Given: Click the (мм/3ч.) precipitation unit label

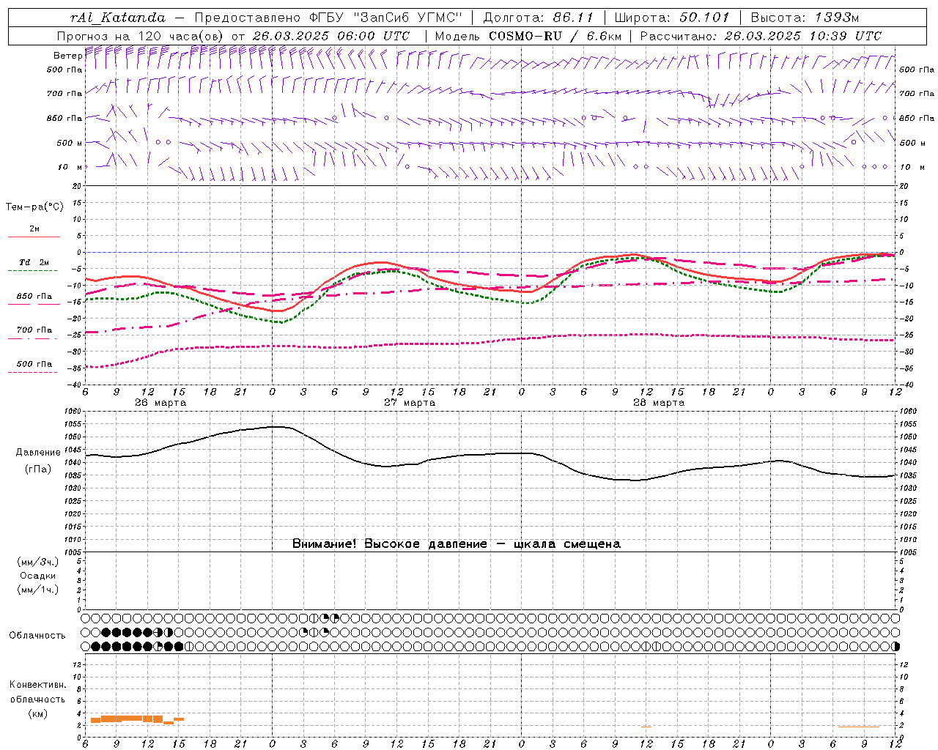Looking at the screenshot, I should pyautogui.click(x=37, y=562).
